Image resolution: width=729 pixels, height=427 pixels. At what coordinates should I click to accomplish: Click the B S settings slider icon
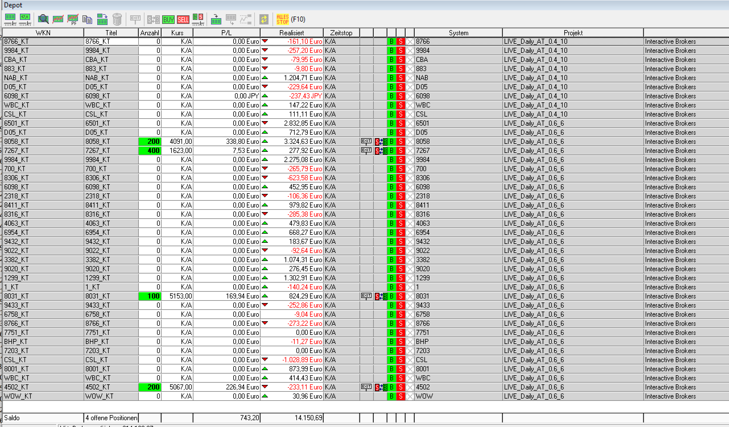(198, 20)
